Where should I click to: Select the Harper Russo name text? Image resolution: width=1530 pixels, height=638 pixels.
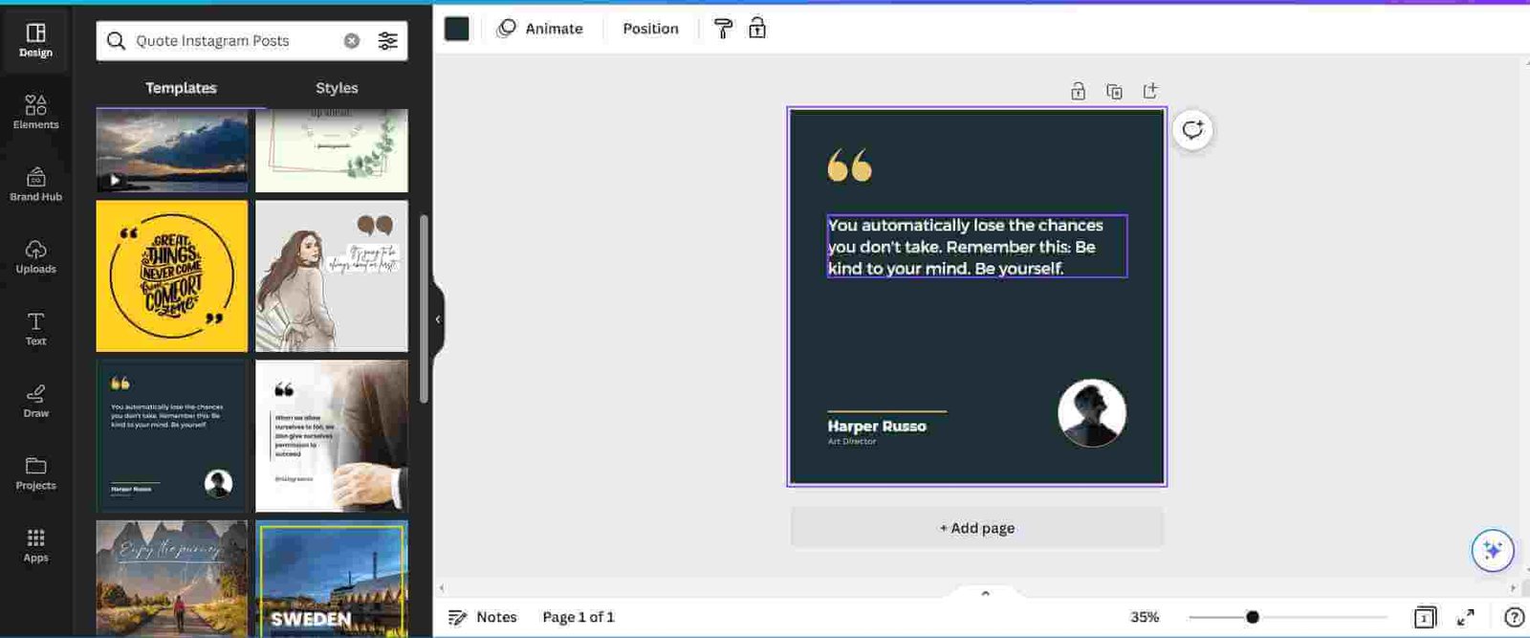tap(877, 427)
